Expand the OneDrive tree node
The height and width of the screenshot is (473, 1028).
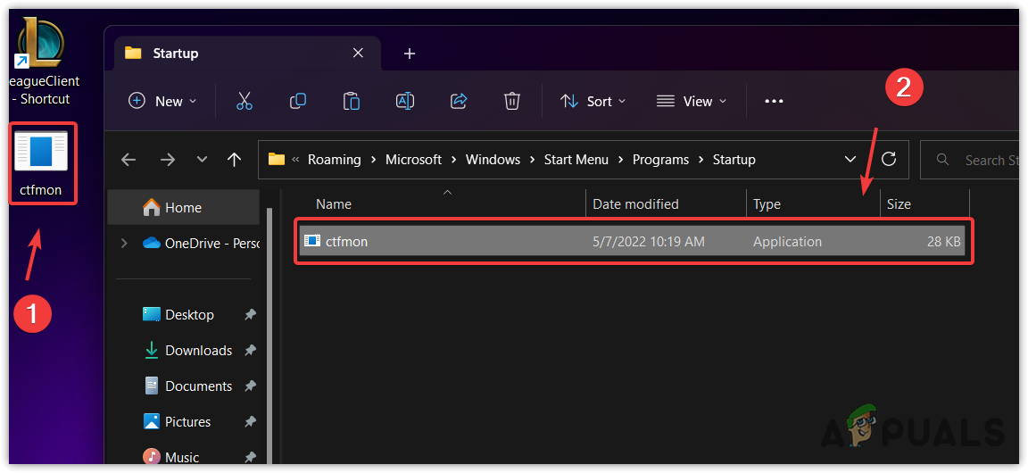click(x=124, y=244)
